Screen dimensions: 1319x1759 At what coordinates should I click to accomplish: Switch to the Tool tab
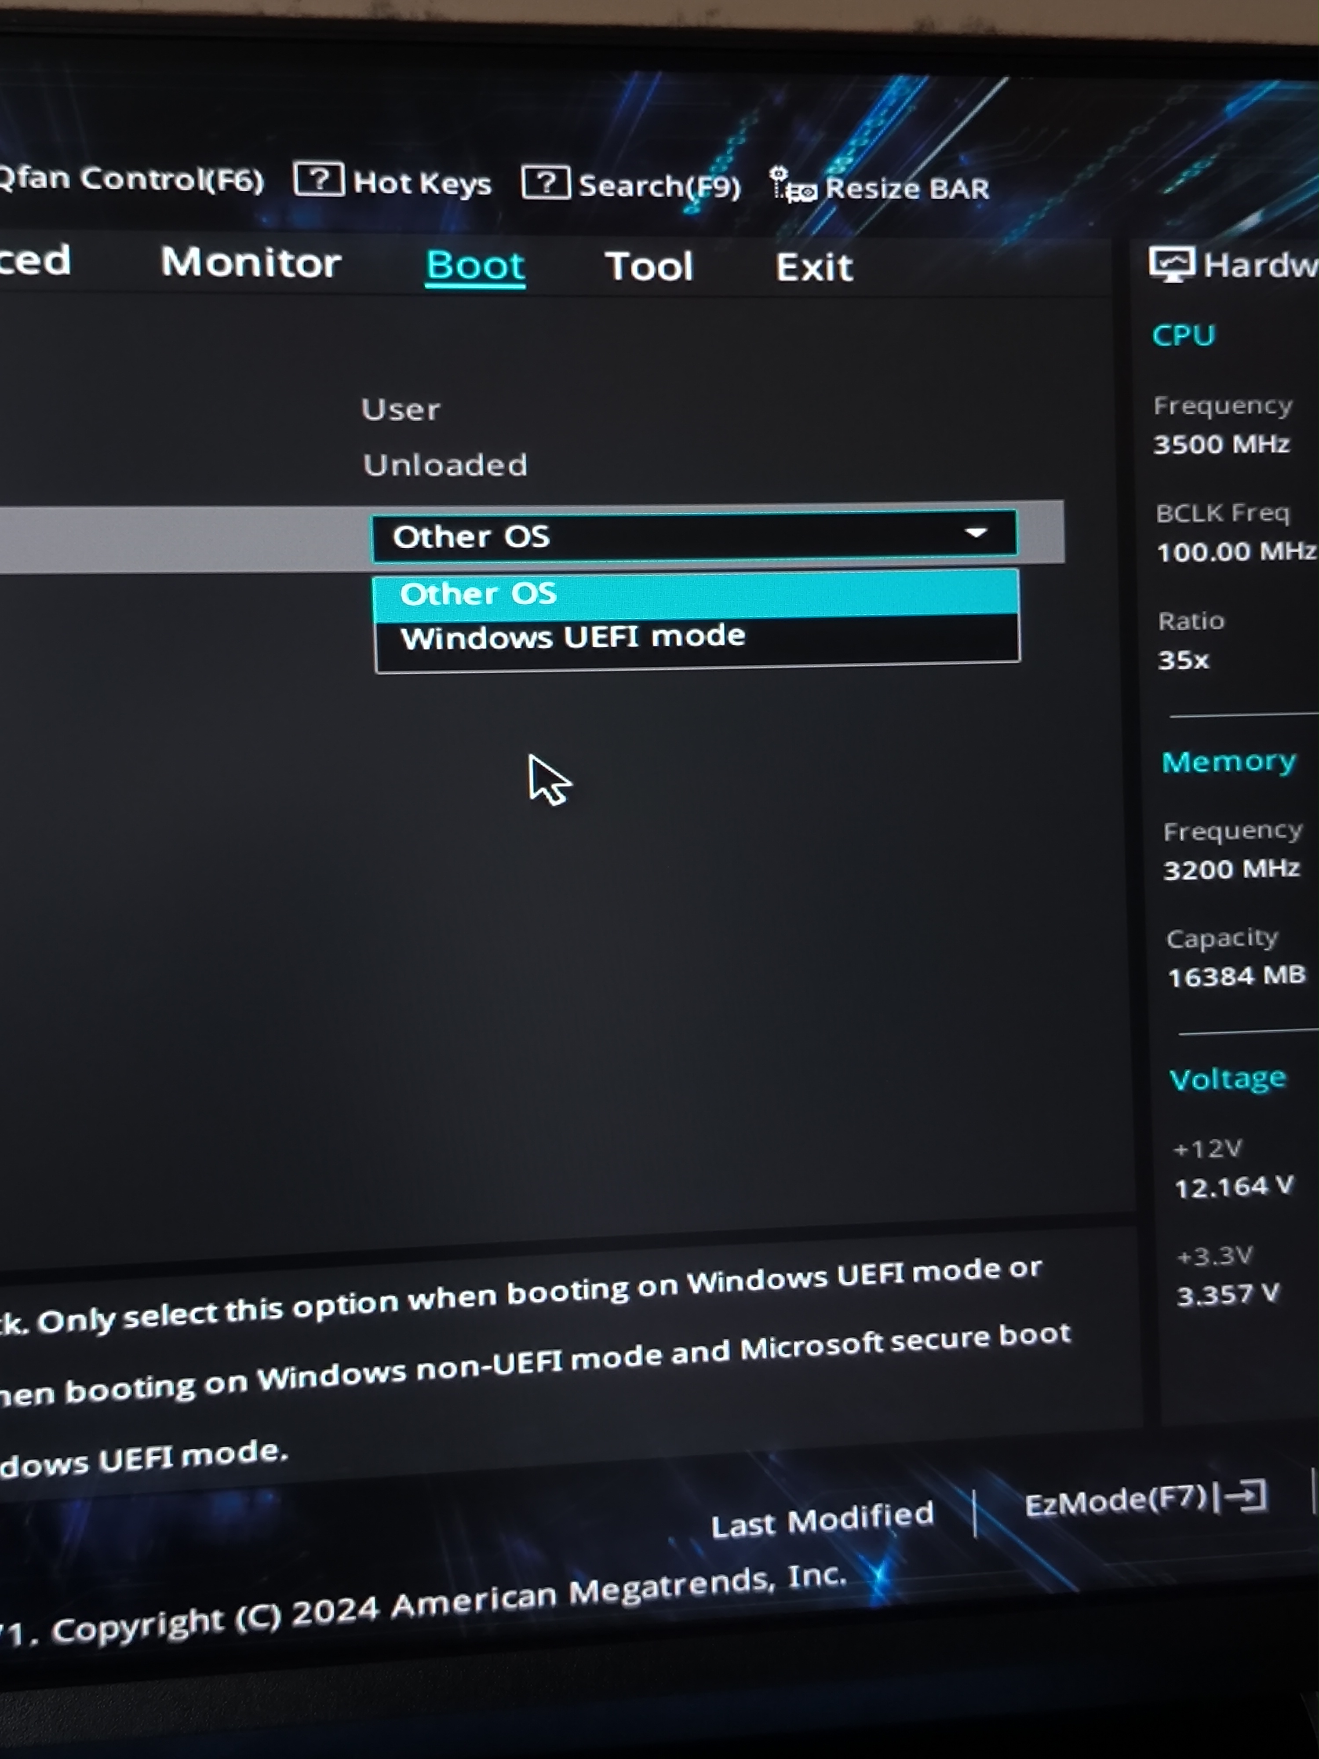(x=649, y=266)
